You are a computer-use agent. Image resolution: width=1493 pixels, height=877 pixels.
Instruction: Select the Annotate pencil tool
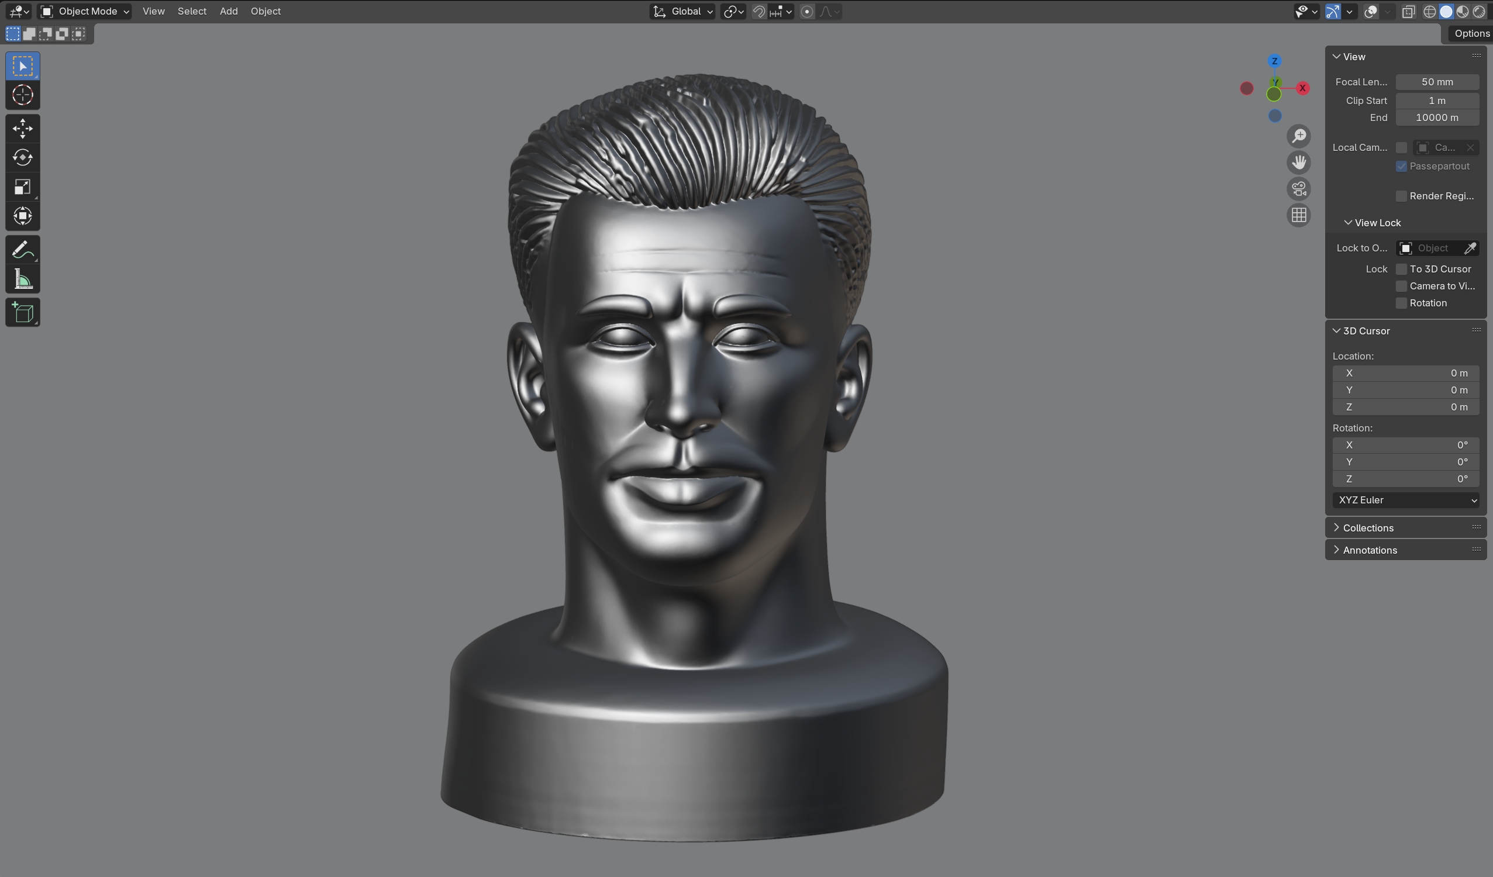pos(22,250)
